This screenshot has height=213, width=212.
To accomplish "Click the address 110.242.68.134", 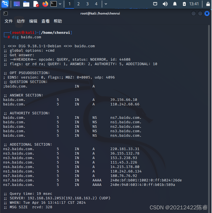I will (x=126, y=171).
